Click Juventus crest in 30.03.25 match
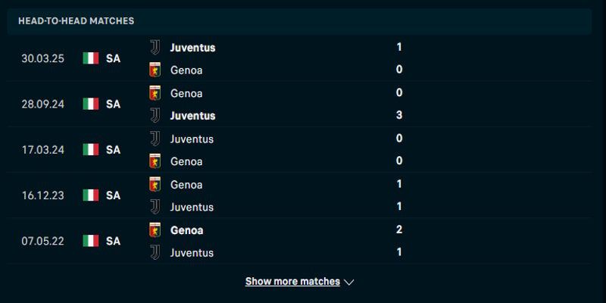606x303 pixels. point(155,47)
